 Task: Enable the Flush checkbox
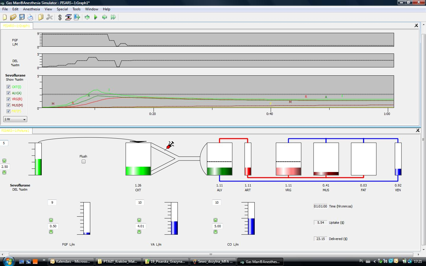tap(83, 162)
